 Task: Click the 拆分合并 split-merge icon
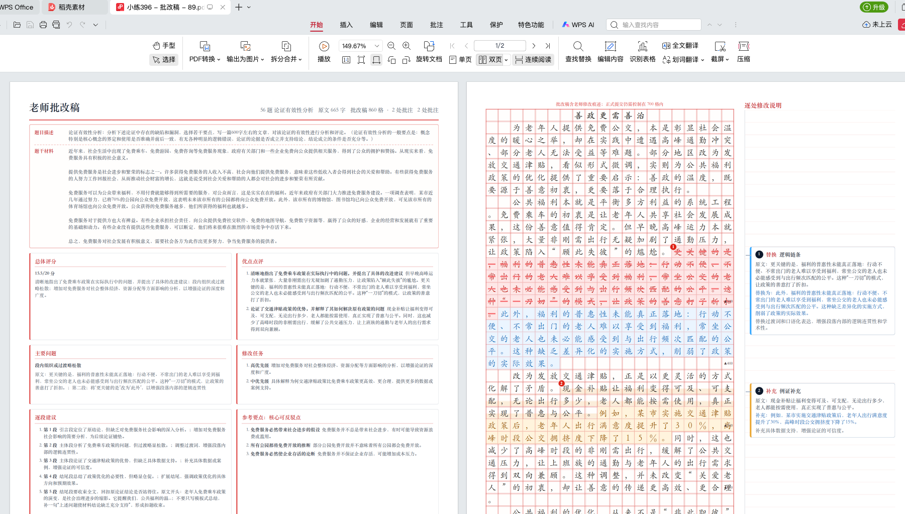(286, 46)
